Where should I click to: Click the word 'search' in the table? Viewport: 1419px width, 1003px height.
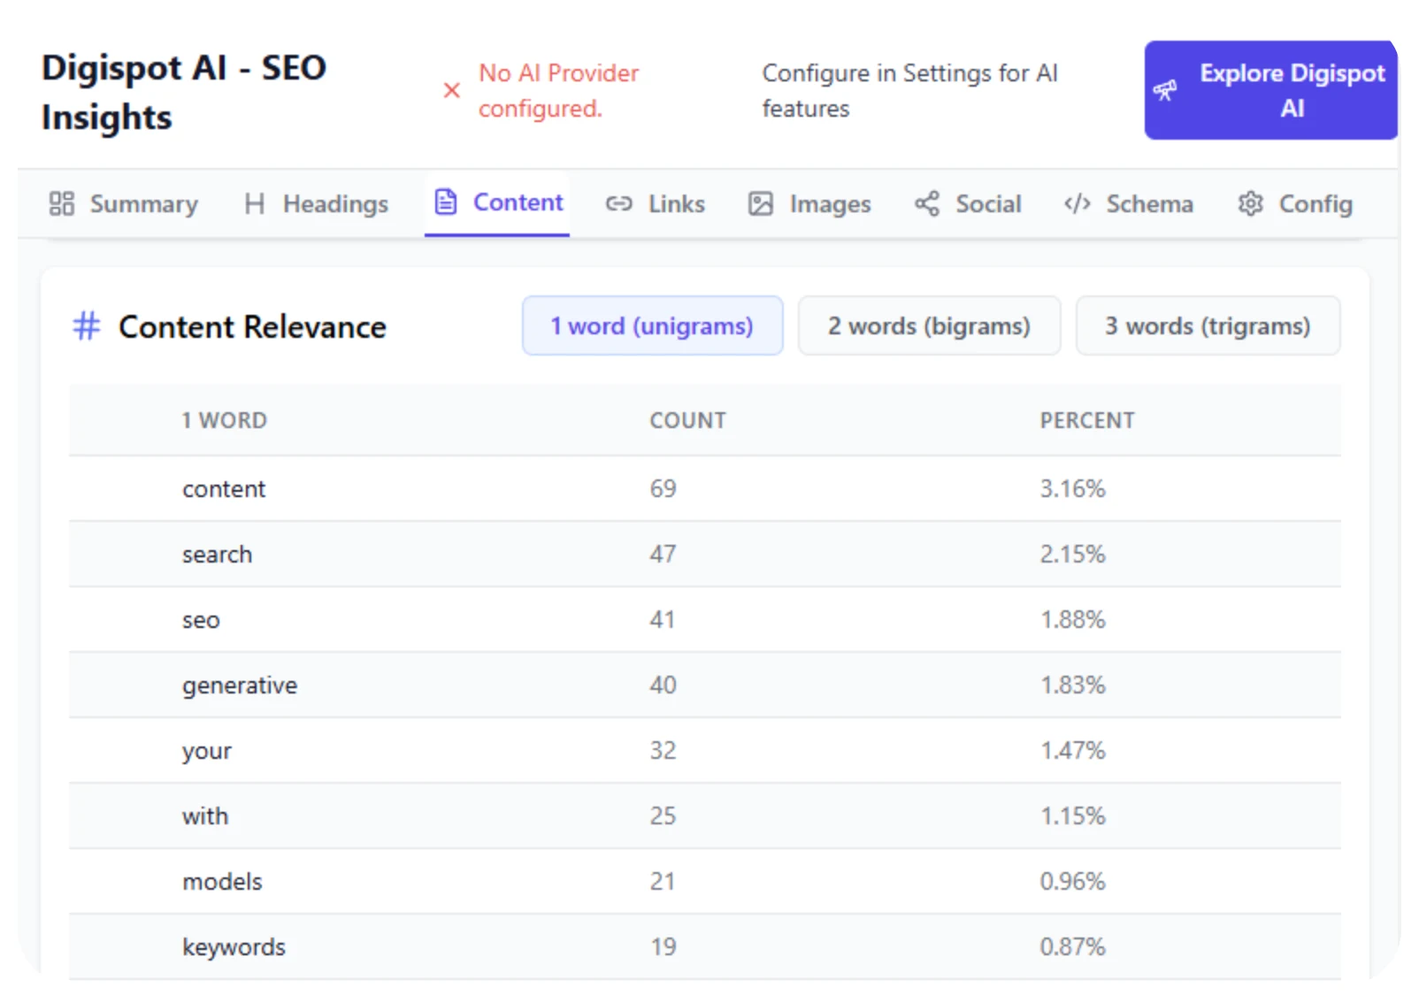217,555
